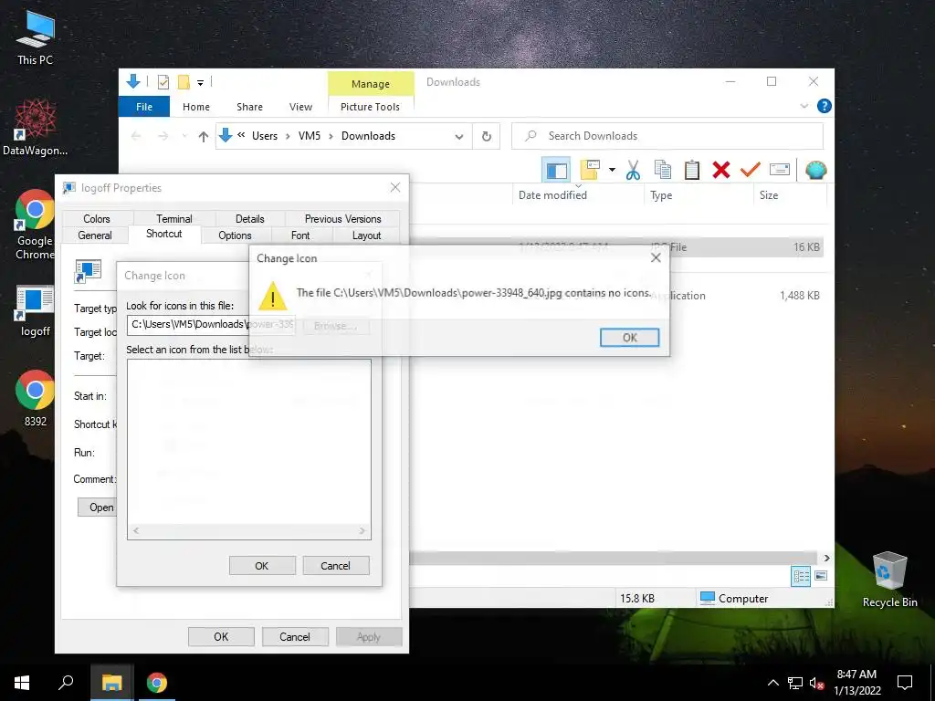935x701 pixels.
Task: Open Explorer help question mark
Action: click(x=825, y=106)
